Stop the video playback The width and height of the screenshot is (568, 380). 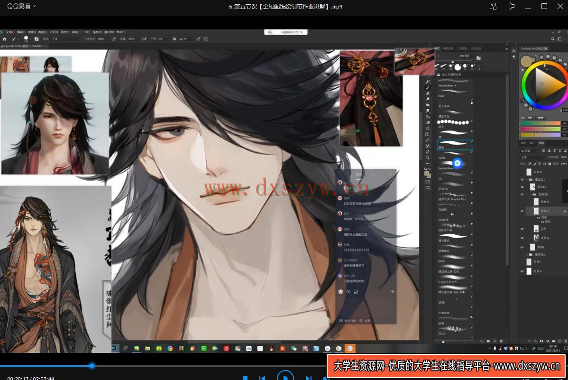click(245, 378)
